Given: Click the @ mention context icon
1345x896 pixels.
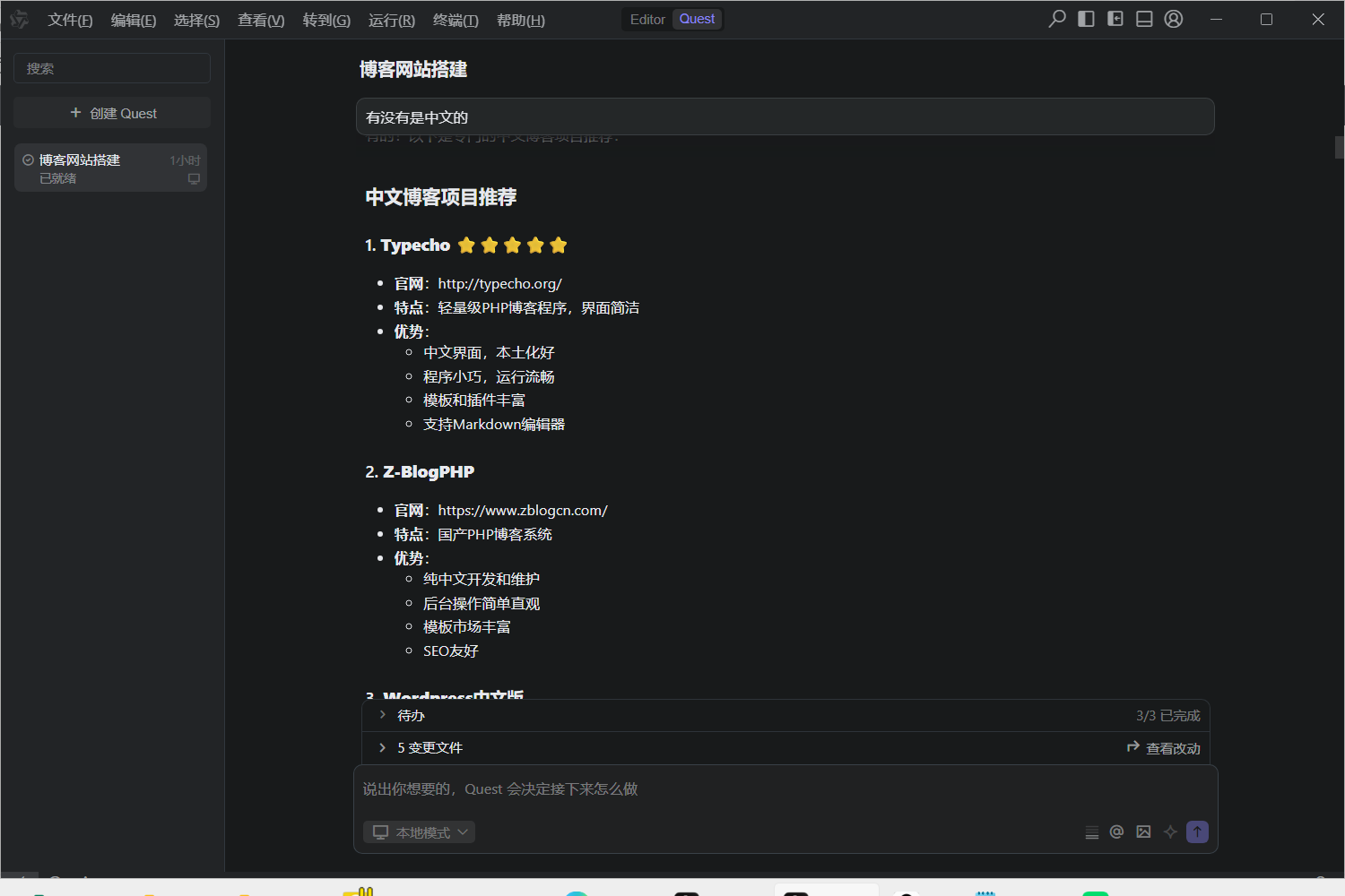Looking at the screenshot, I should click(x=1116, y=832).
